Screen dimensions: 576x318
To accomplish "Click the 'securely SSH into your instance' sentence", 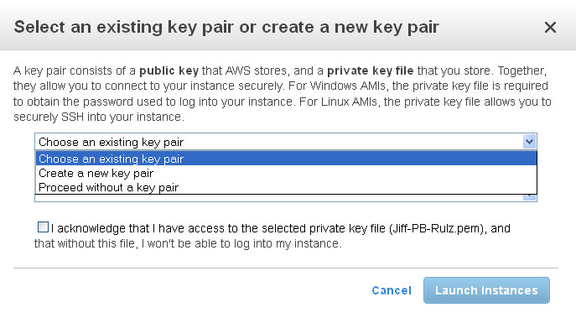I will coord(99,117).
